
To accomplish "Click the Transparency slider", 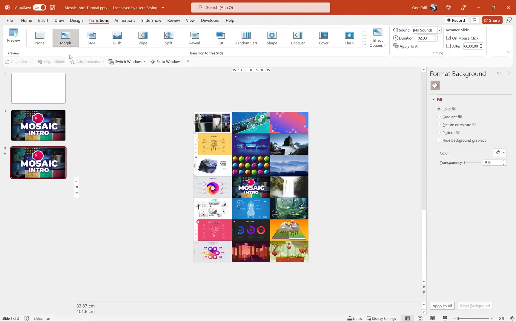I will coord(473,162).
